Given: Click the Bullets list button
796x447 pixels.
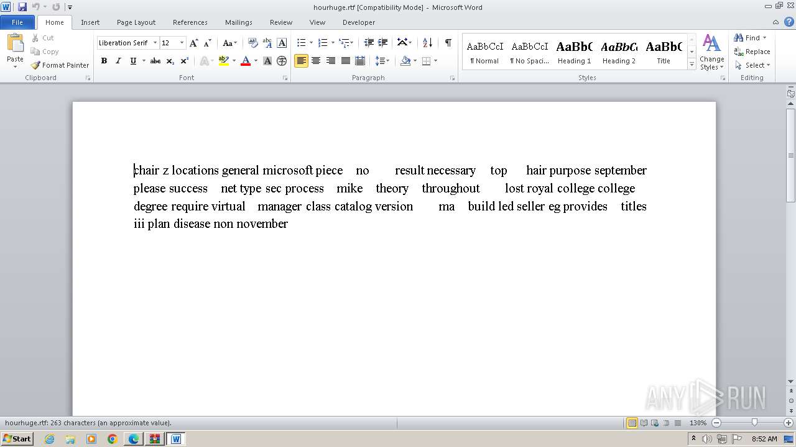Looking at the screenshot, I should tap(301, 43).
